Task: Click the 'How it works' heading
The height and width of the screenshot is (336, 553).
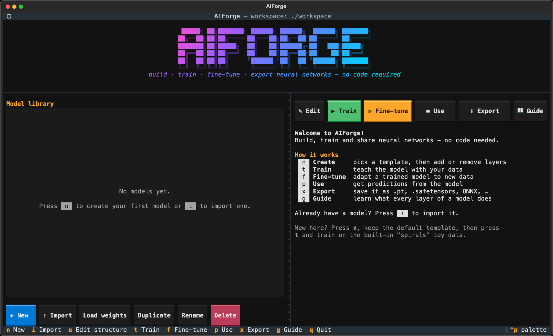Action: pos(317,155)
